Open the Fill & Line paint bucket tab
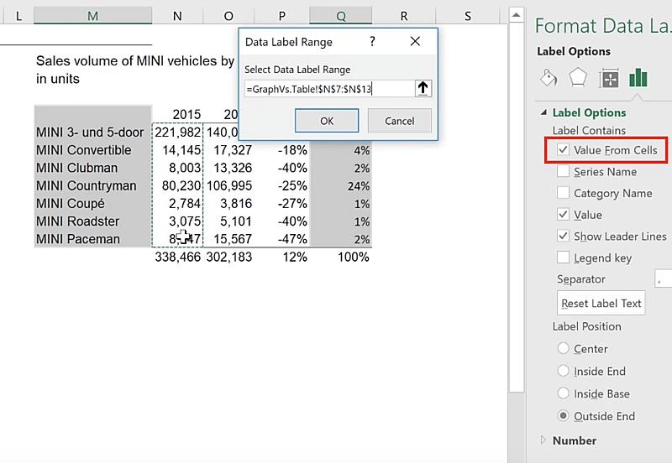 pyautogui.click(x=548, y=79)
